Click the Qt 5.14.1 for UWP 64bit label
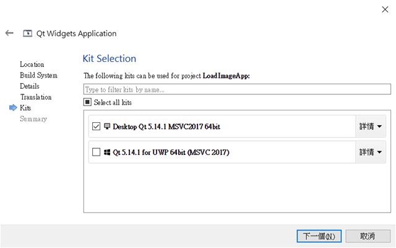This screenshot has width=396, height=248. [x=171, y=153]
